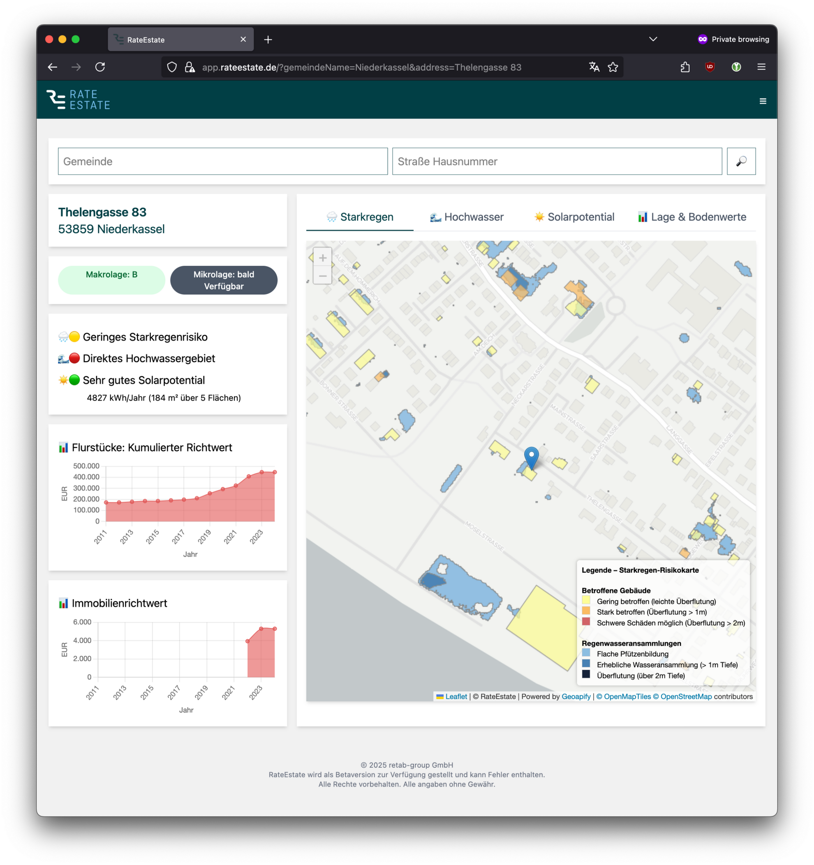The width and height of the screenshot is (814, 865).
Task: Click the map zoom out button
Action: click(322, 276)
